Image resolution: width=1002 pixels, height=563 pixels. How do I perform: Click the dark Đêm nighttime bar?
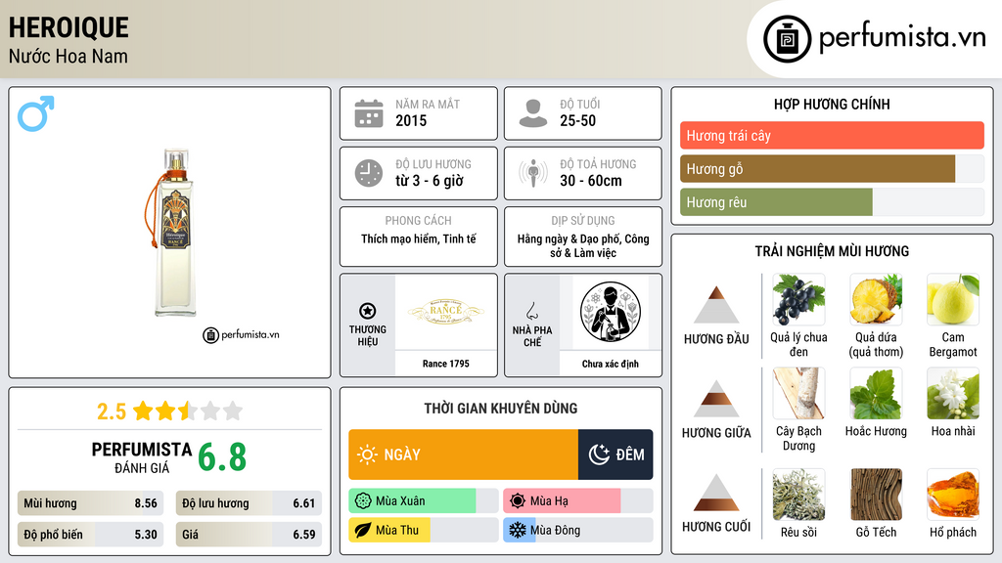(x=615, y=455)
